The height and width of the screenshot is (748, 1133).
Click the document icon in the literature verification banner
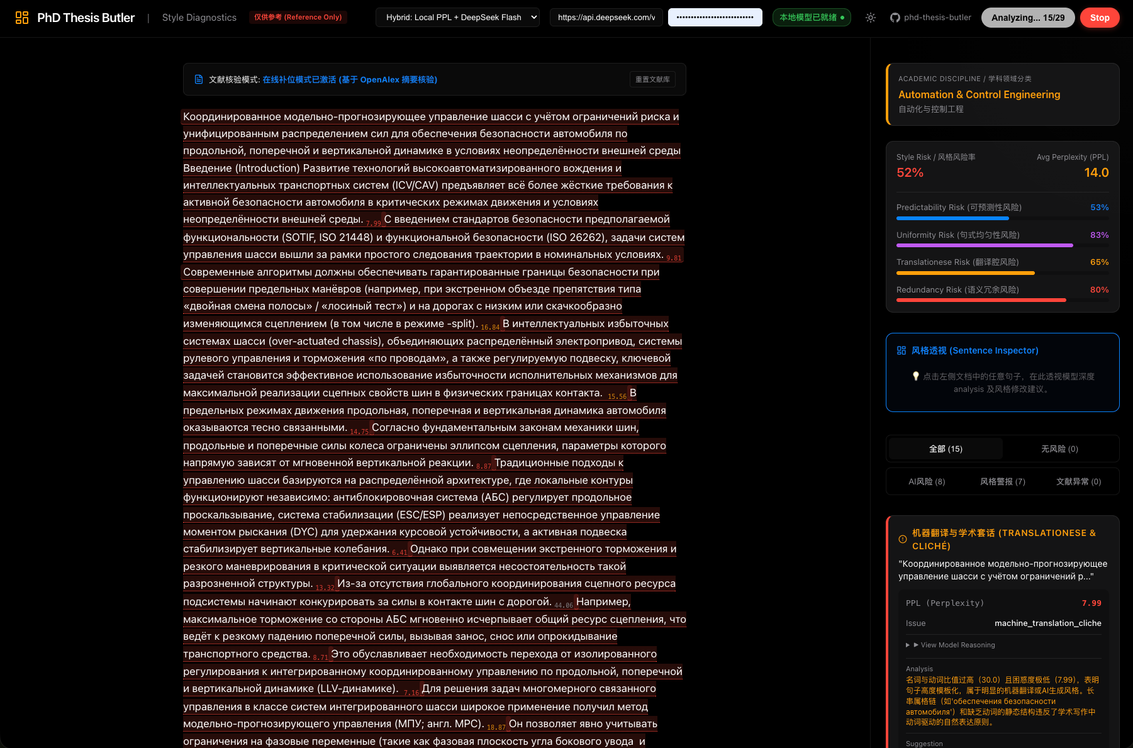point(199,79)
